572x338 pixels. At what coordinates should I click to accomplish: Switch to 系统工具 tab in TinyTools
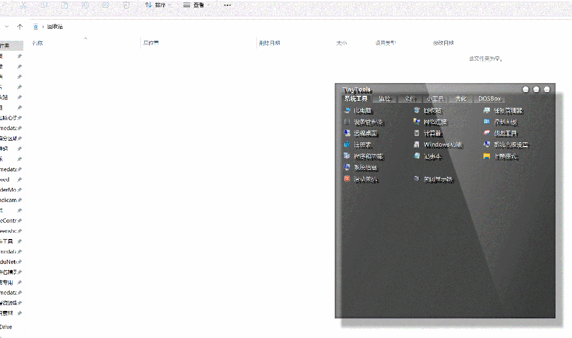(x=356, y=99)
